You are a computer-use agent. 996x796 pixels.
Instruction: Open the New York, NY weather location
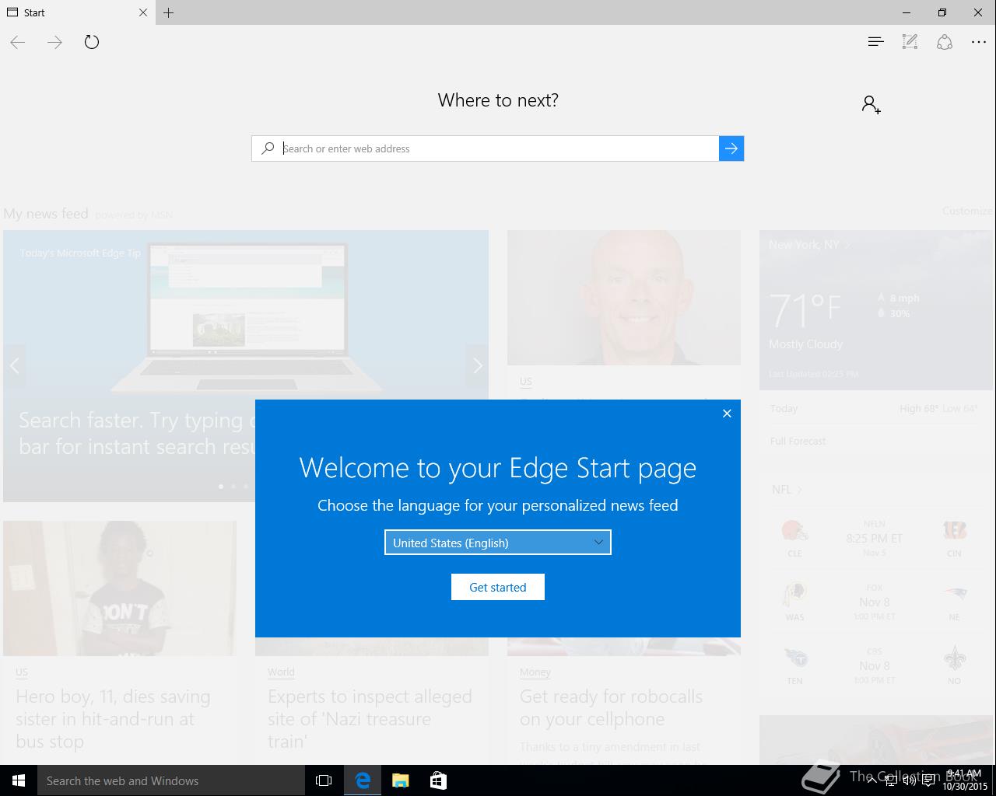[x=809, y=245]
